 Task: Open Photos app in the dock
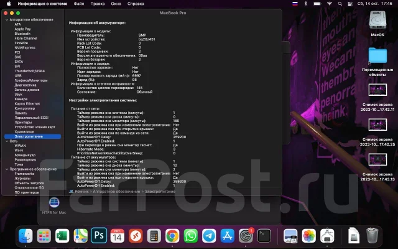[x=309, y=235]
